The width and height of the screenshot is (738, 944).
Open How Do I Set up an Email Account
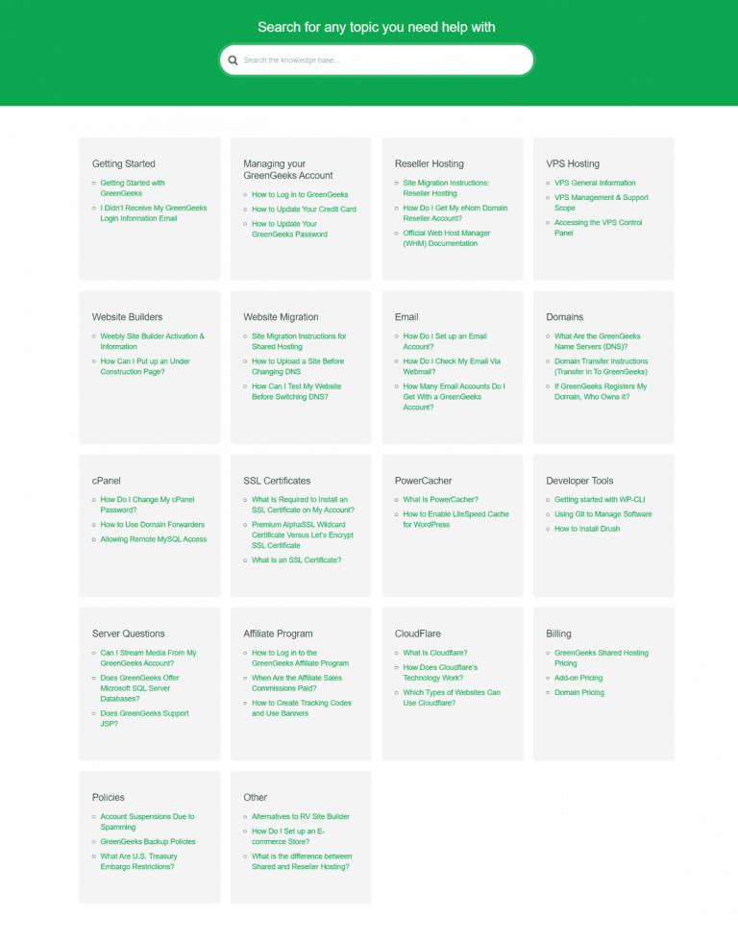(445, 341)
